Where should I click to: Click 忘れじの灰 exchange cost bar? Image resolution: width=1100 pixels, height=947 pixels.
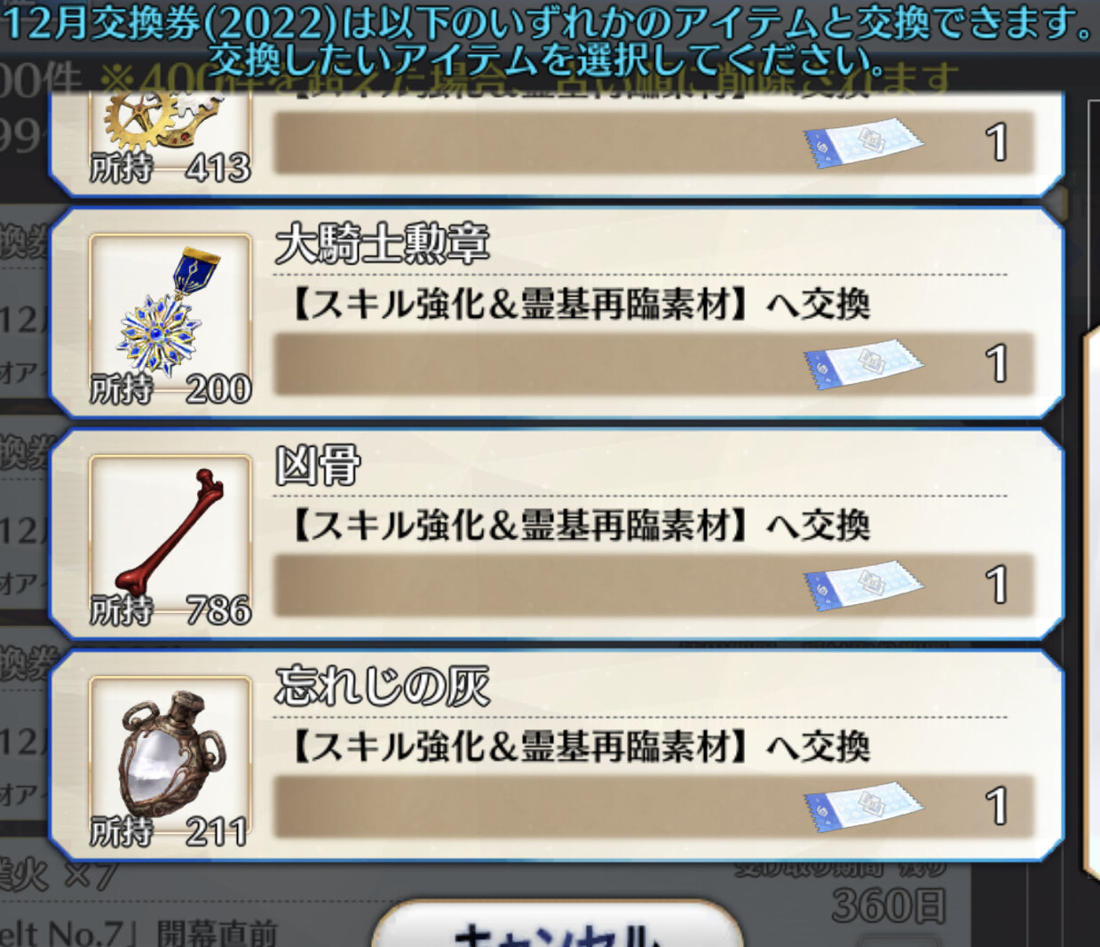click(654, 806)
